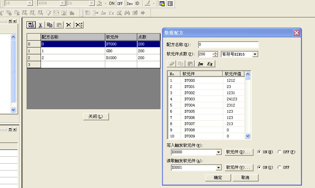Click the 配方名称 text input field
Image resolution: width=315 pixels, height=188 pixels.
tap(228, 45)
